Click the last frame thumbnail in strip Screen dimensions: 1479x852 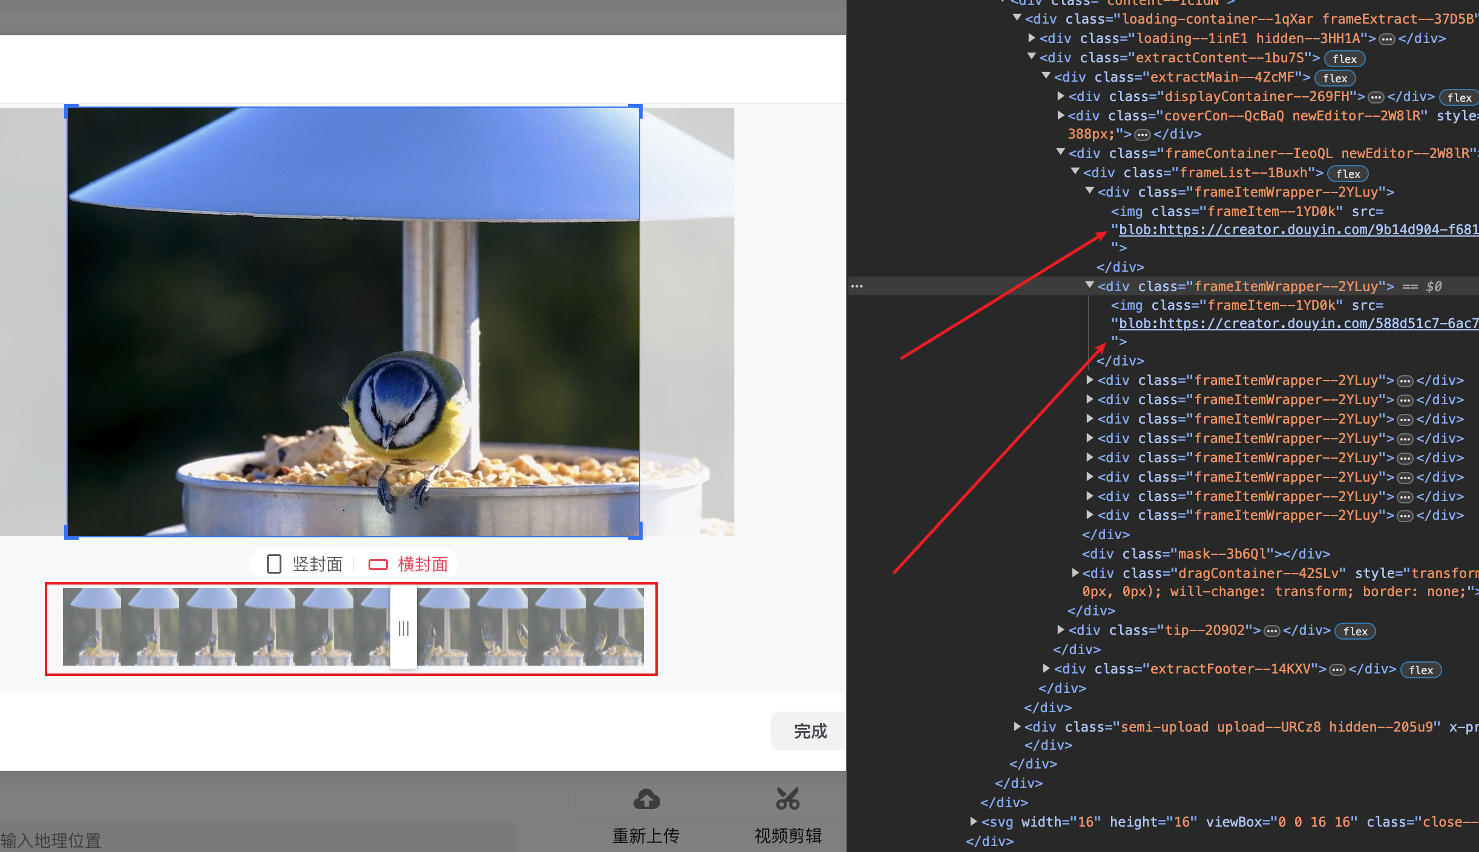coord(615,627)
